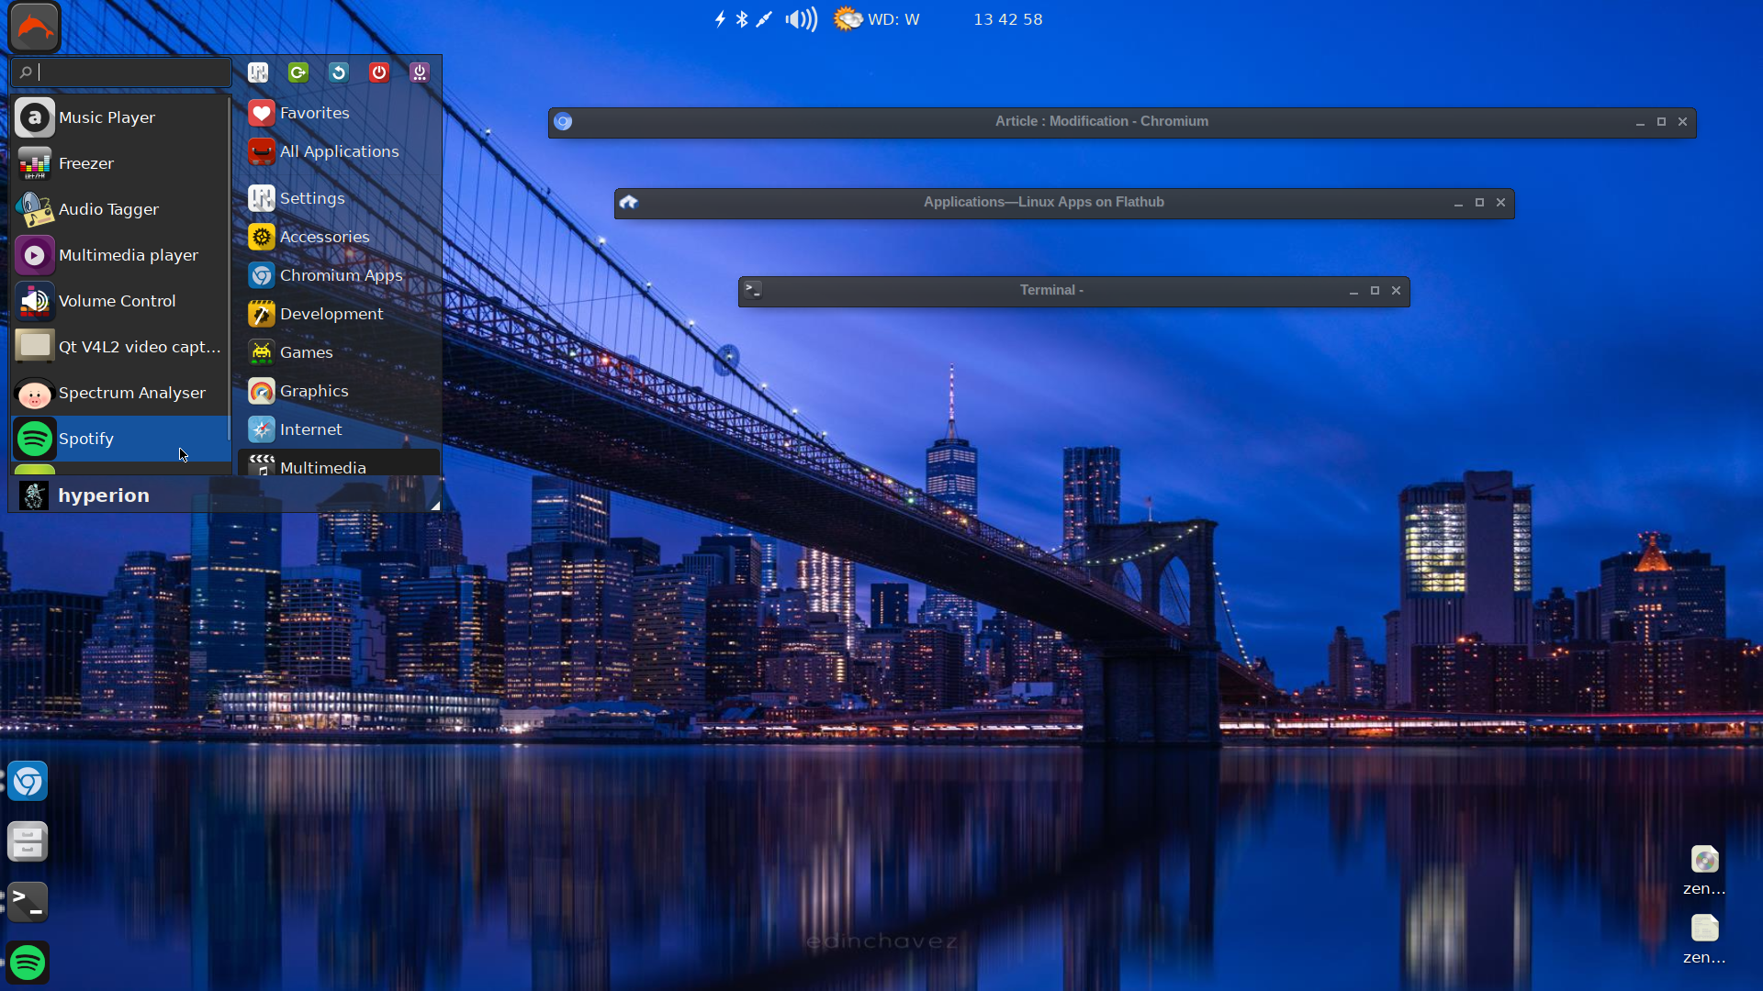Image resolution: width=1763 pixels, height=991 pixels.
Task: Open the purple power options icon
Action: tap(419, 72)
